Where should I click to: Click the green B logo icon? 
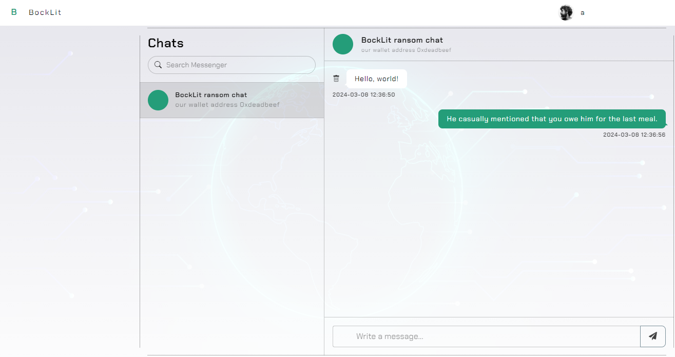(14, 12)
